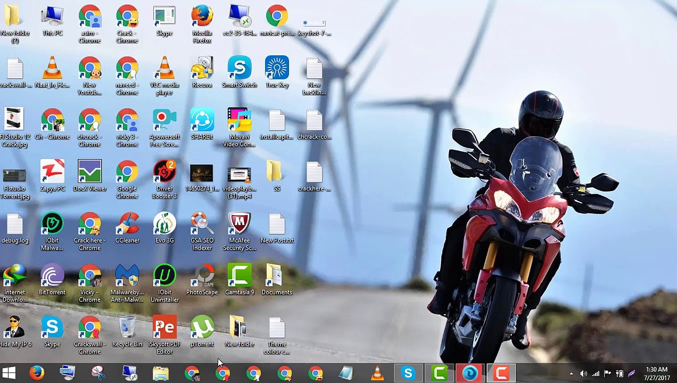Select the BitTorrent desktop shortcut
The height and width of the screenshot is (383, 677).
click(52, 279)
